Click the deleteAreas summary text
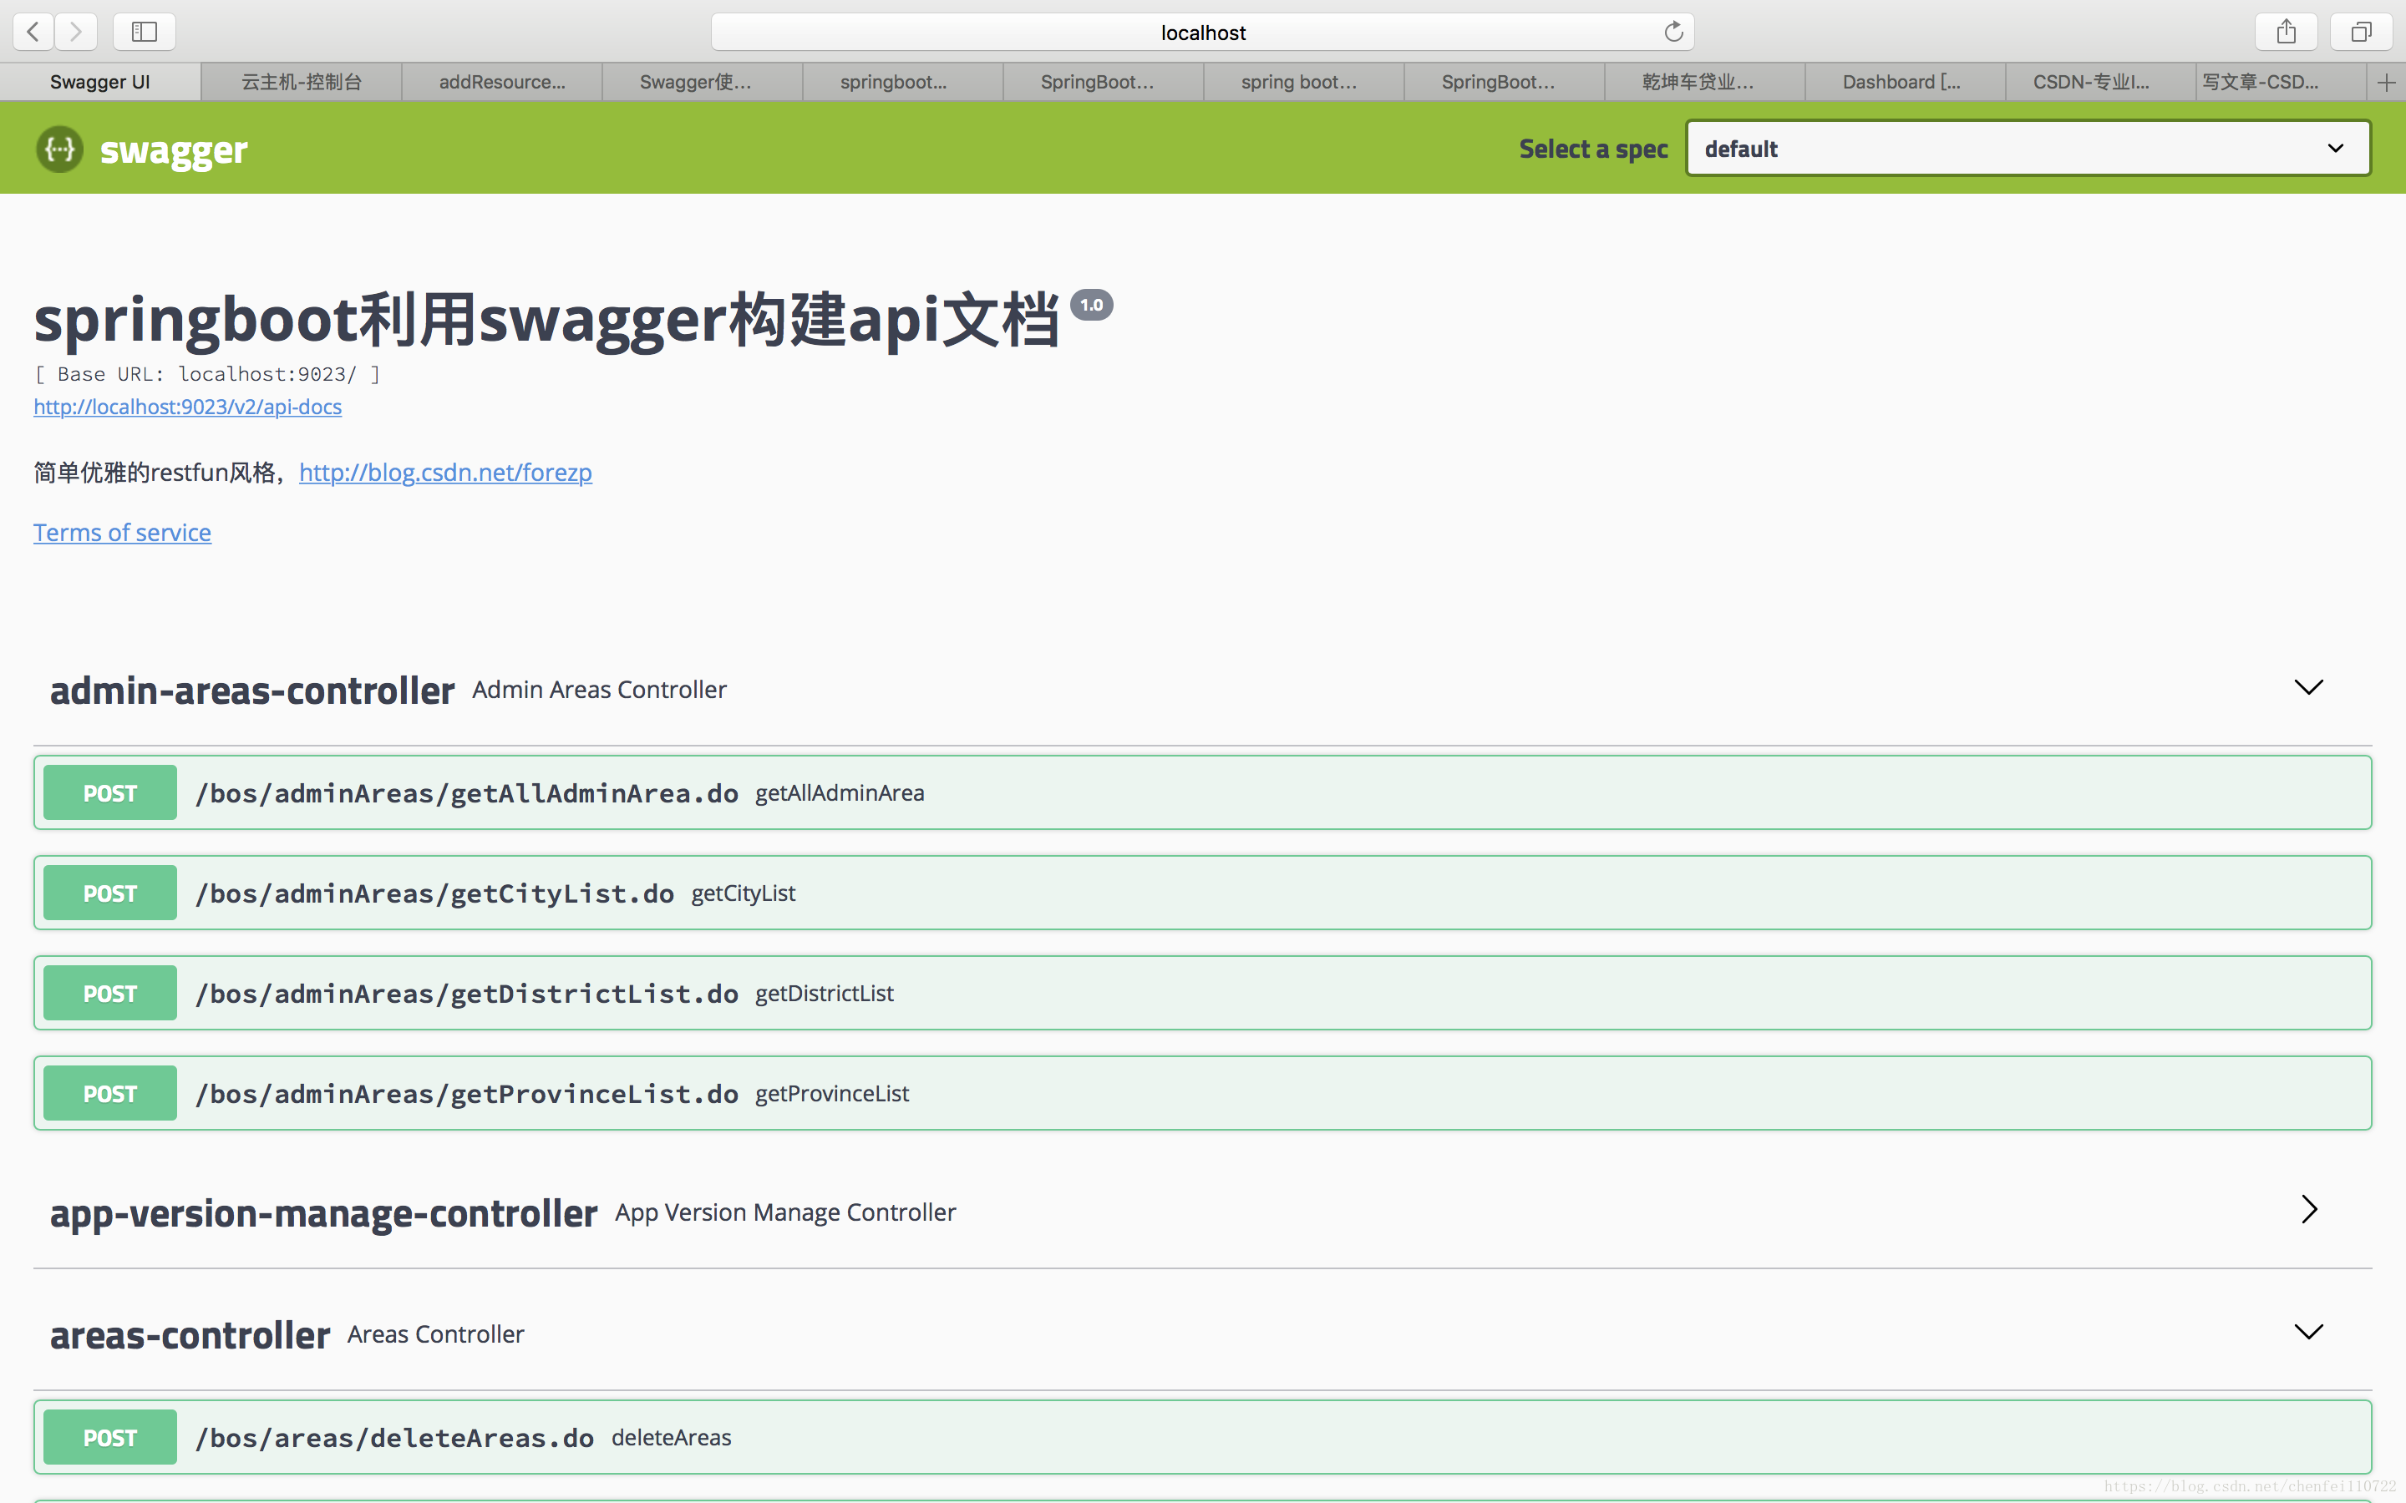The image size is (2406, 1503). click(671, 1437)
